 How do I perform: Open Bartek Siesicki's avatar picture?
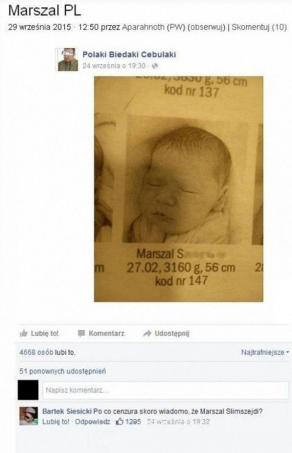tap(29, 416)
